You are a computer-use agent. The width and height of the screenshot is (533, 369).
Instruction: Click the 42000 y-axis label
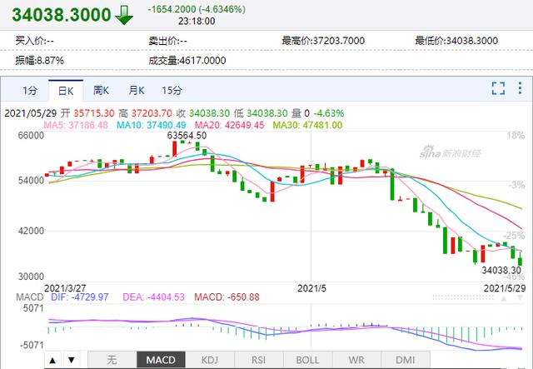[x=32, y=231]
